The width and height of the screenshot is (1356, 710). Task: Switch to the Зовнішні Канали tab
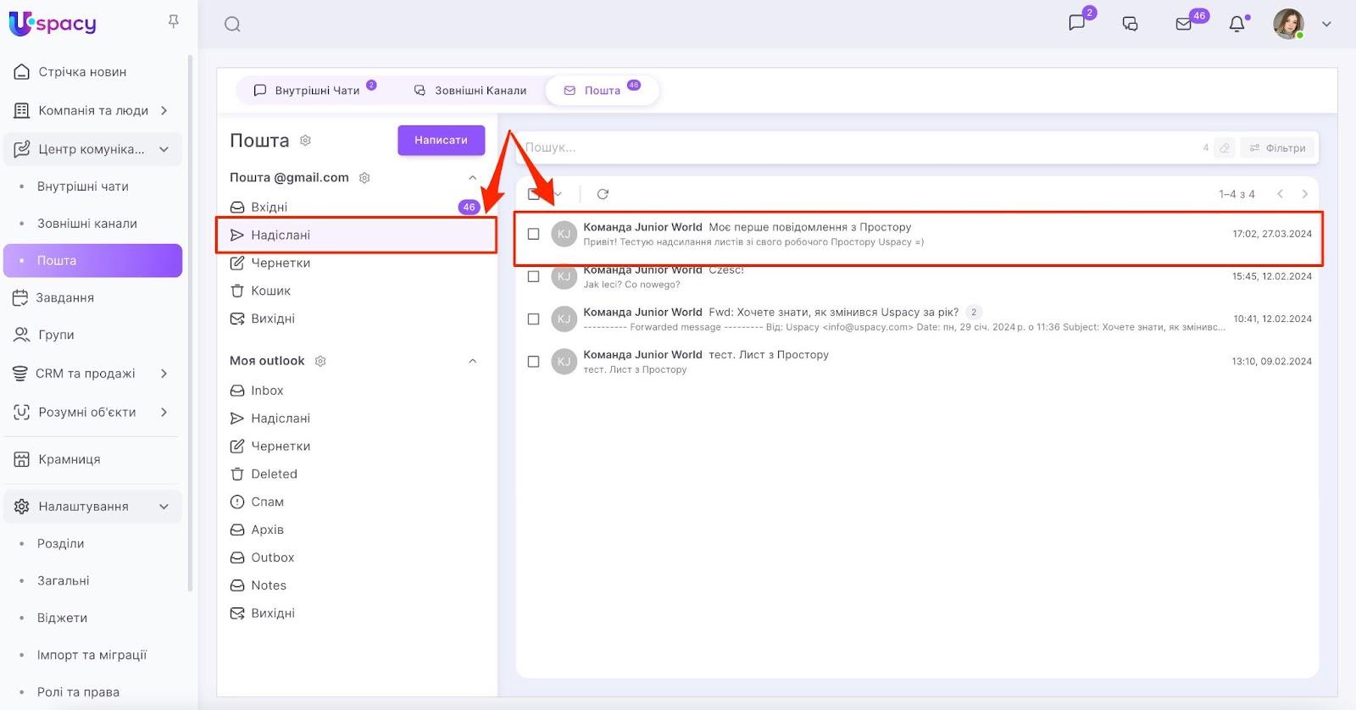470,91
